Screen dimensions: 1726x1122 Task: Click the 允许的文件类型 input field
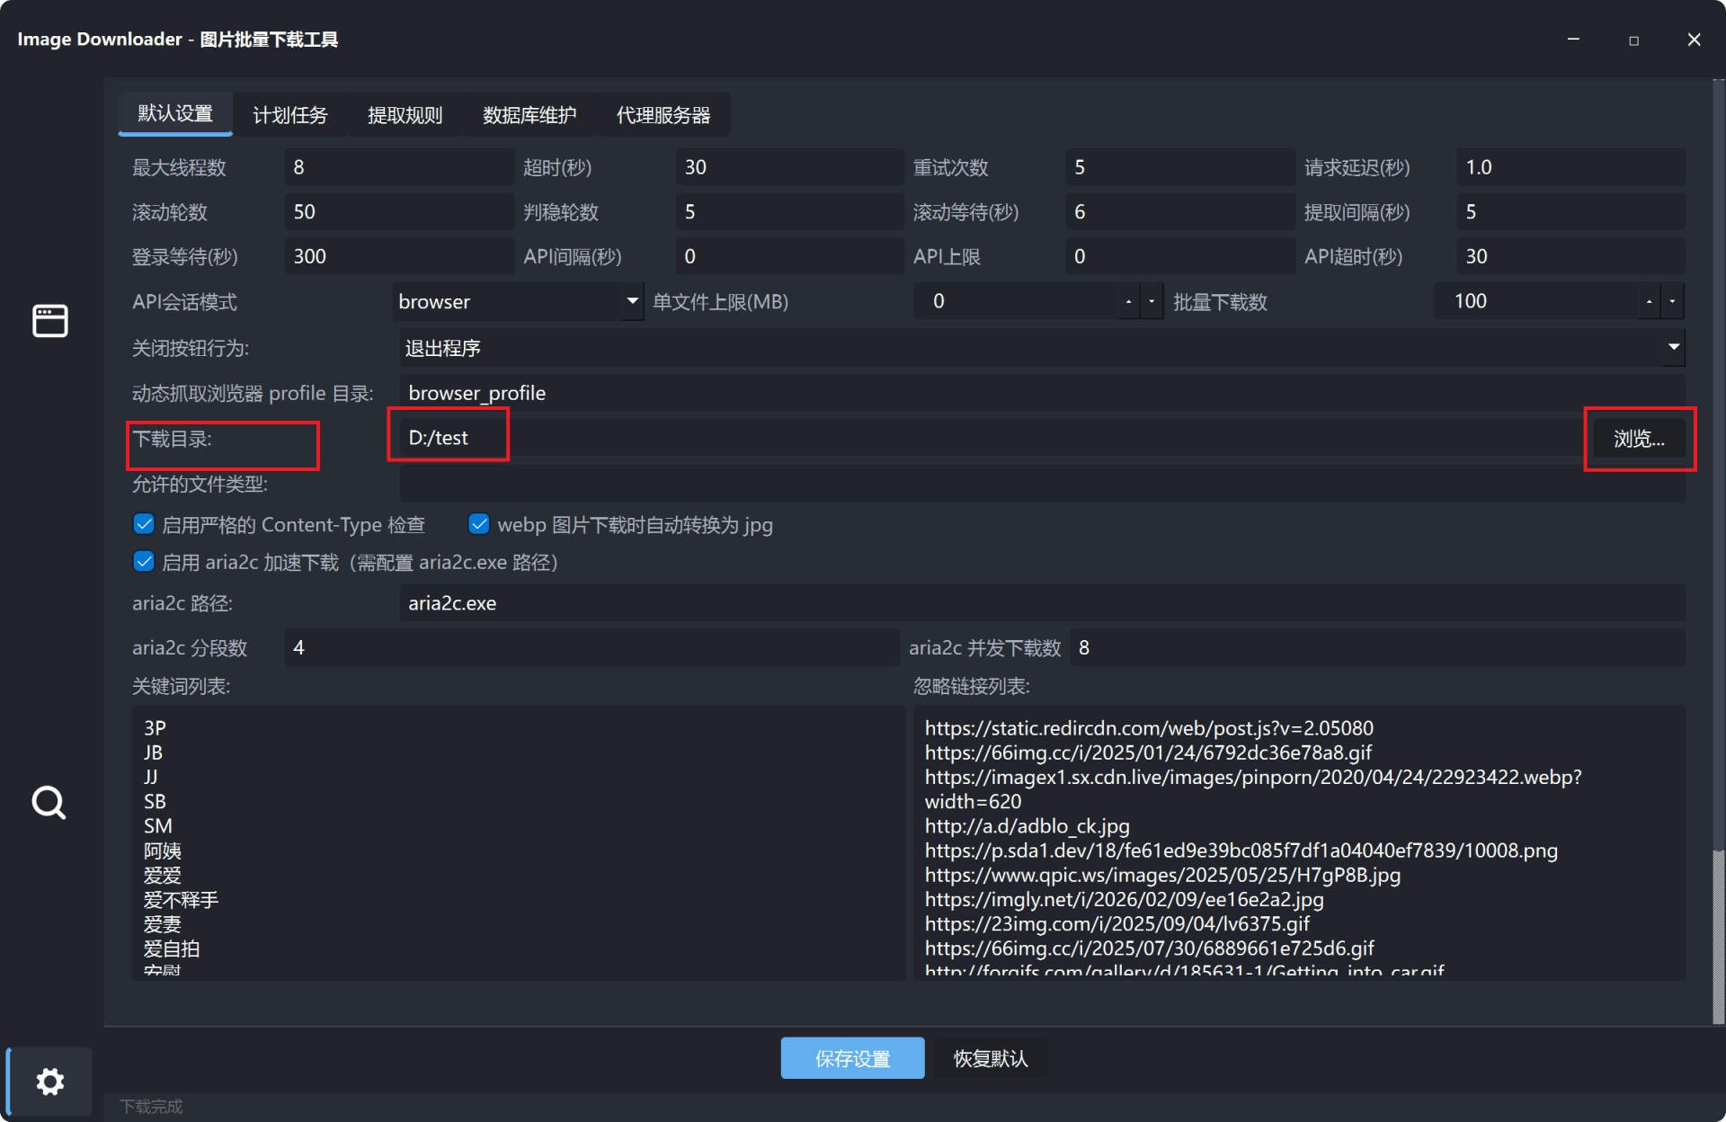pos(1042,484)
